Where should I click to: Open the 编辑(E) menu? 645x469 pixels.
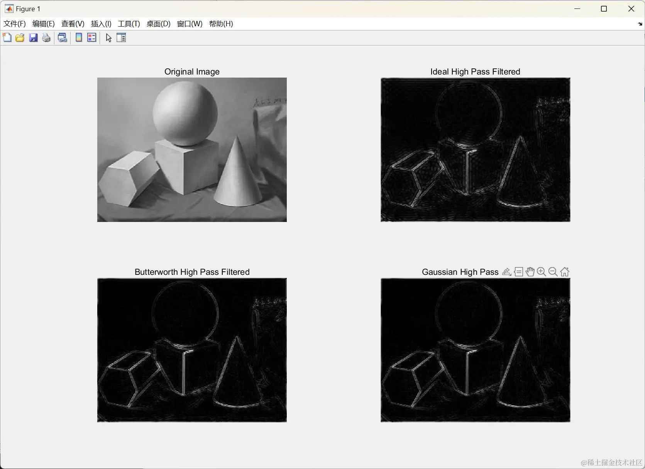click(44, 24)
